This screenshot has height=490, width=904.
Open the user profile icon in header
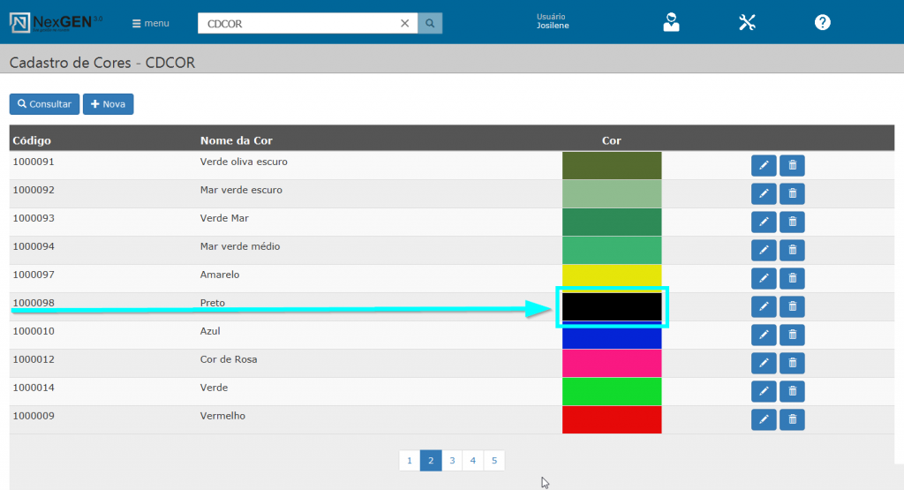pyautogui.click(x=672, y=23)
